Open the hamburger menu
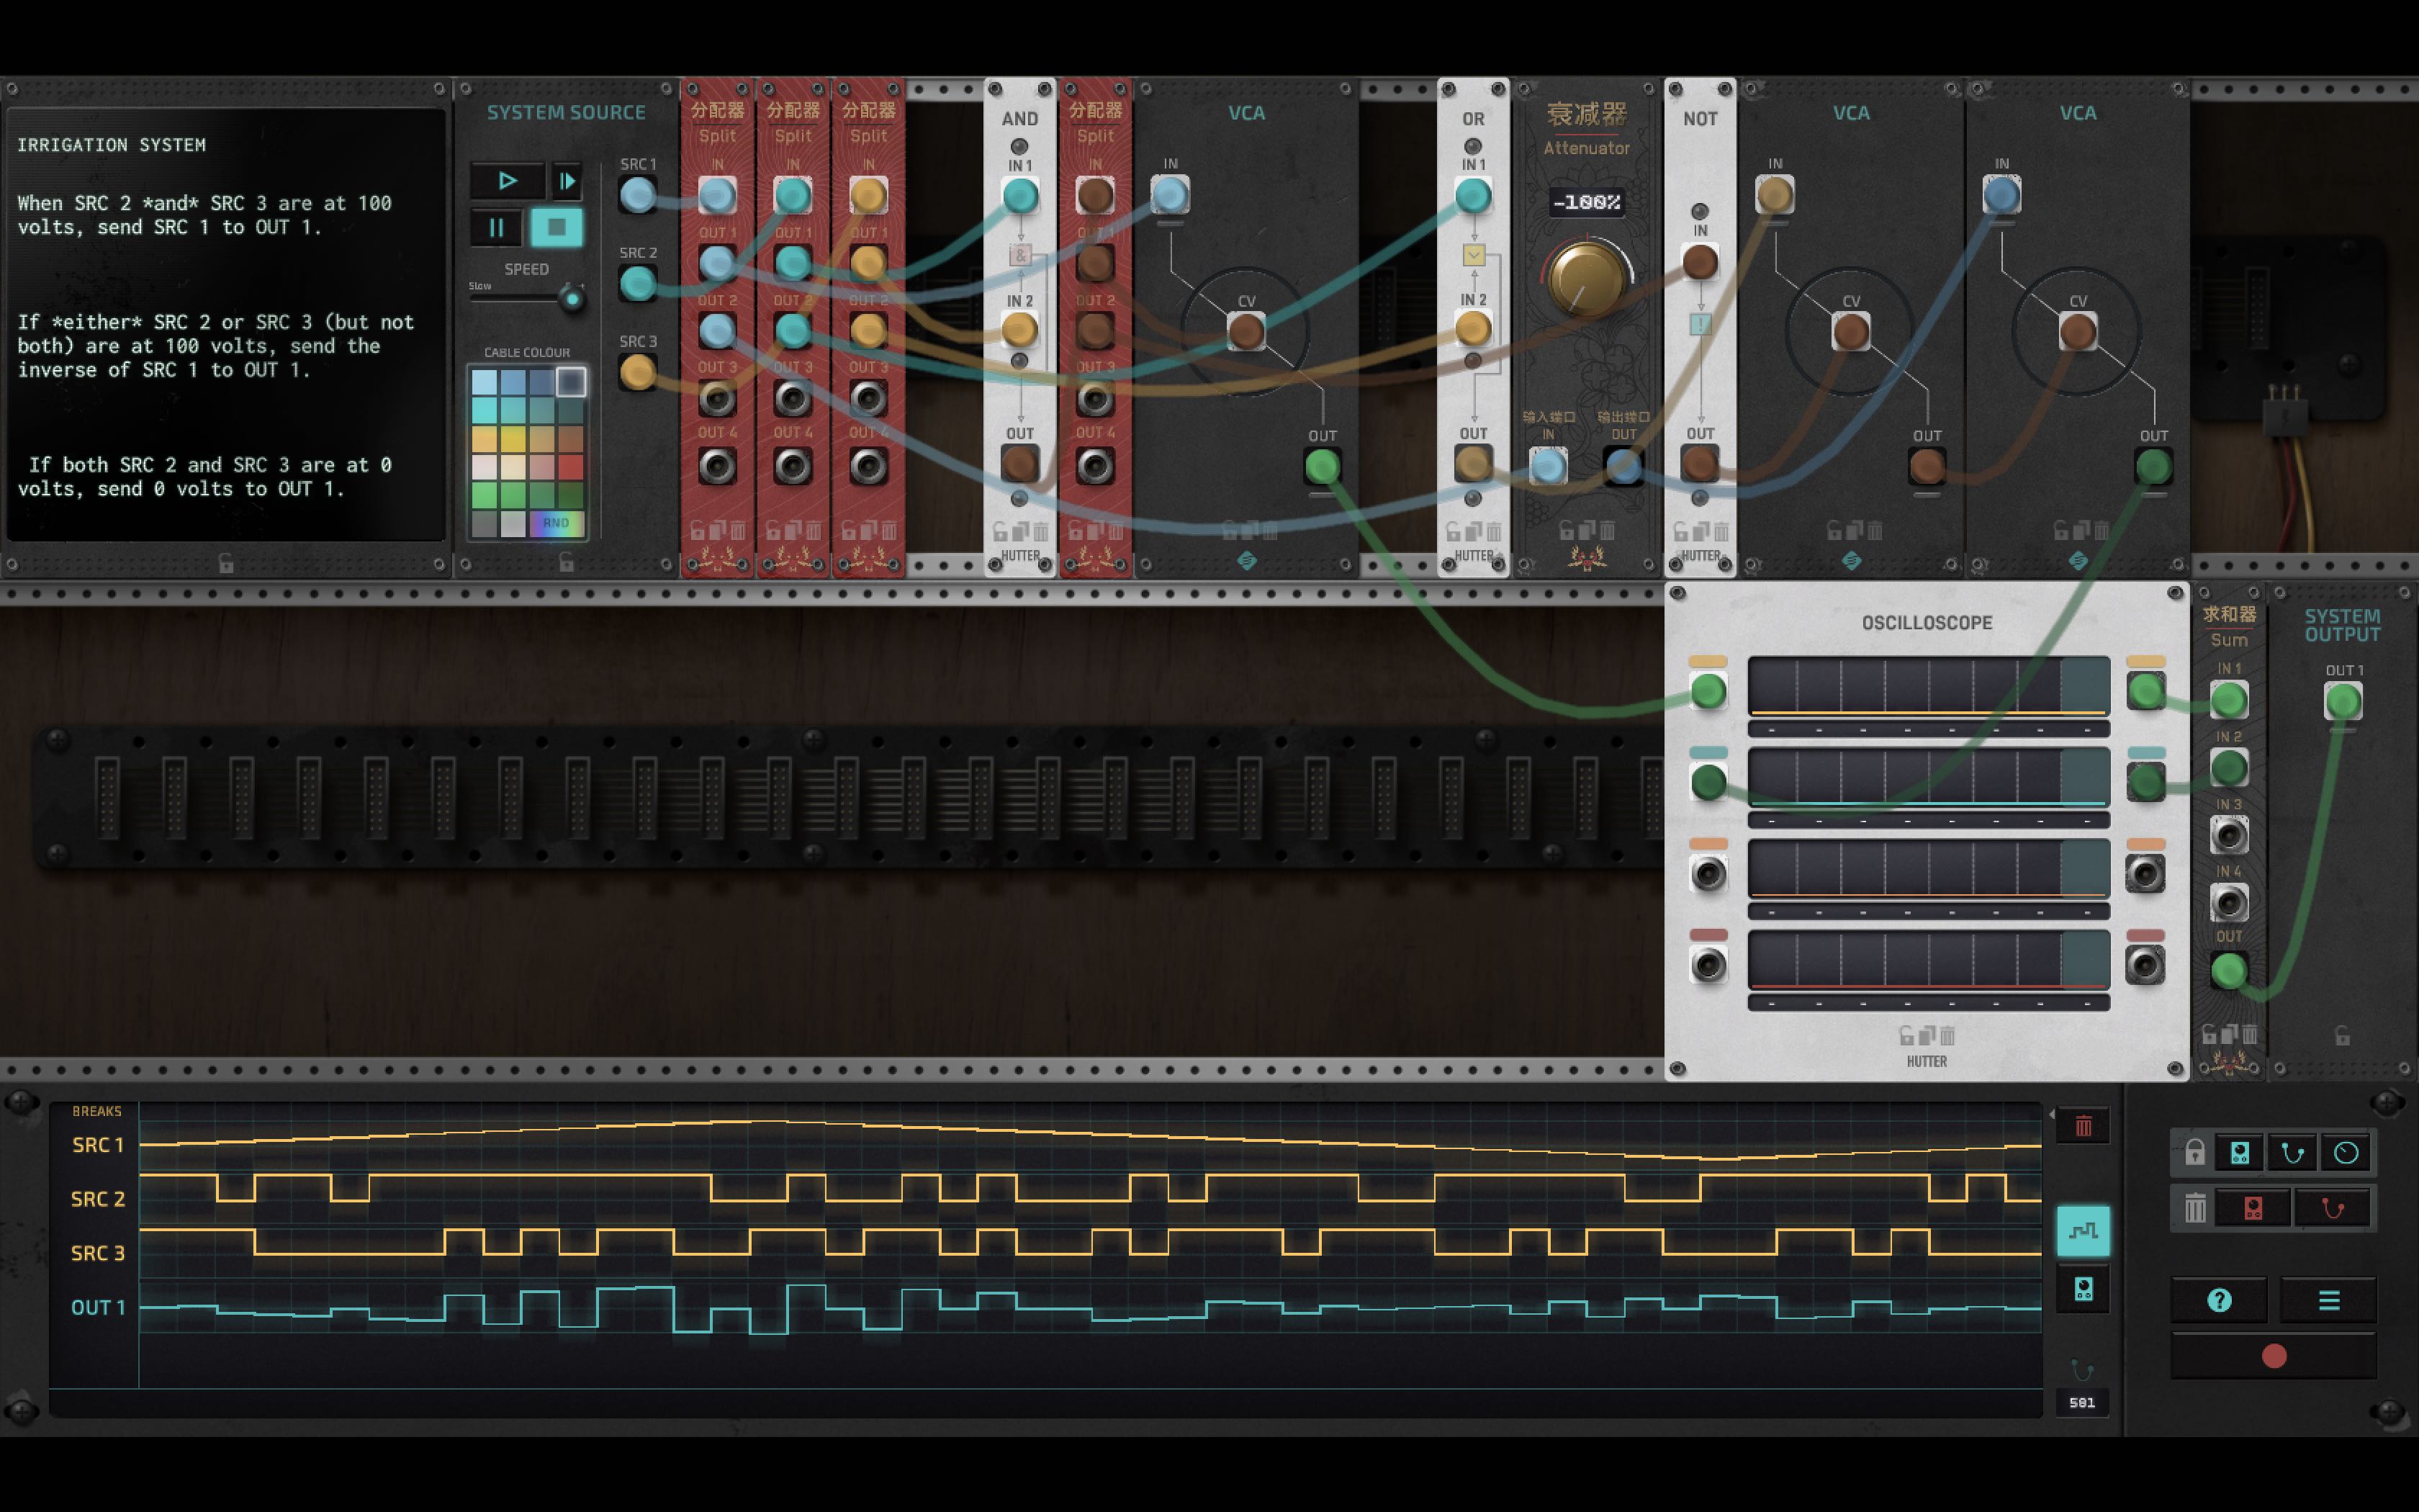The height and width of the screenshot is (1512, 2419). pos(2330,1300)
